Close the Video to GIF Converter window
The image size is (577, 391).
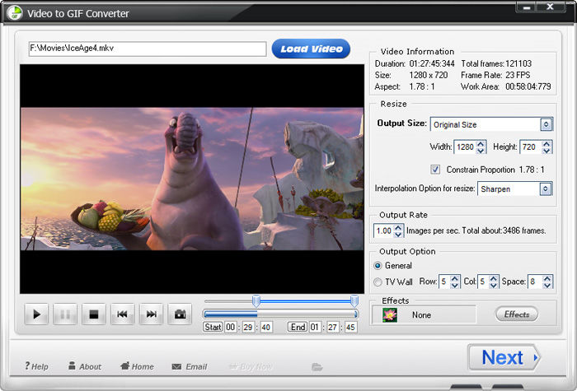tap(551, 7)
